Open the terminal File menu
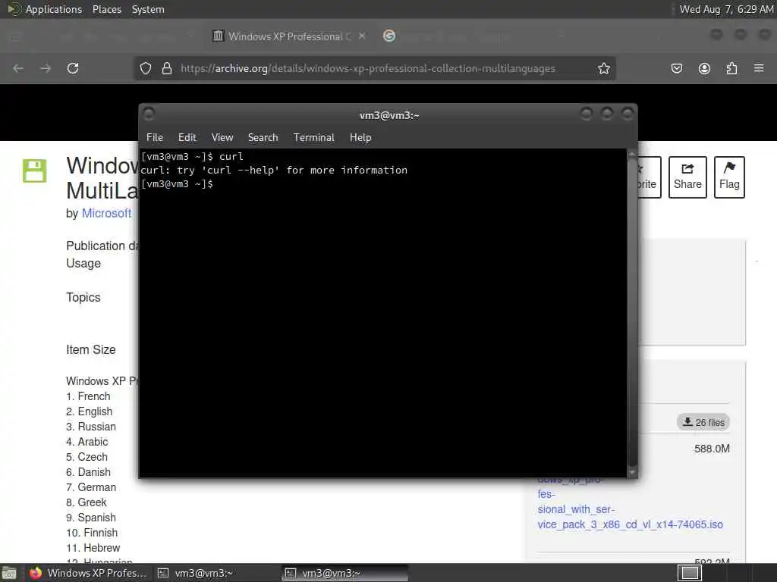The width and height of the screenshot is (777, 582). 155,138
